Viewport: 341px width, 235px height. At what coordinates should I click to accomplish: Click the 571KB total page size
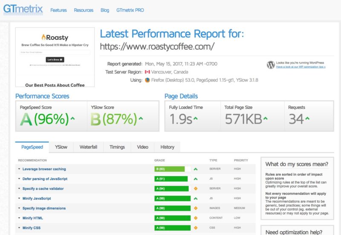(x=243, y=119)
